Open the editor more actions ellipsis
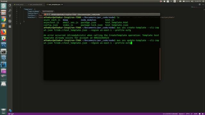 [203, 4]
